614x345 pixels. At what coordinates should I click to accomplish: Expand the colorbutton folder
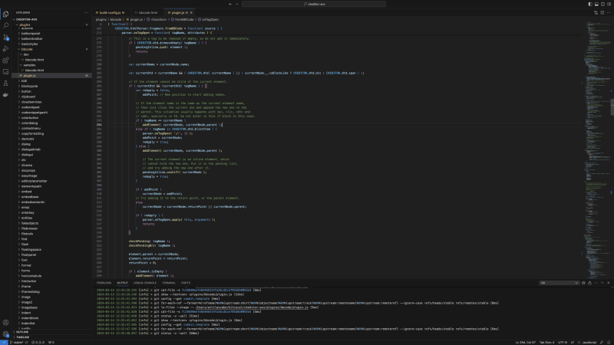click(51, 118)
